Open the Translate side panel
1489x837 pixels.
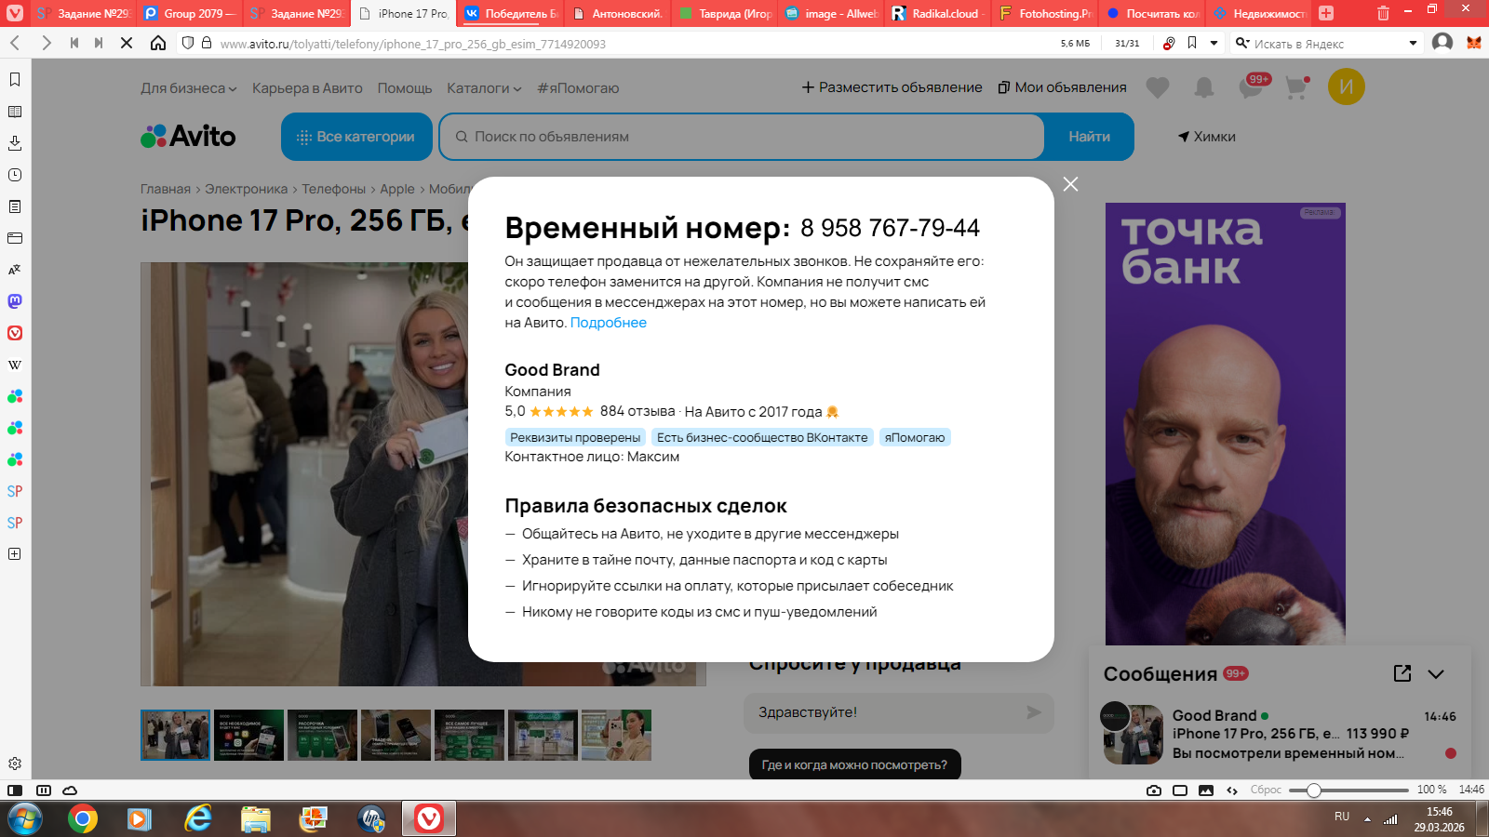[15, 270]
